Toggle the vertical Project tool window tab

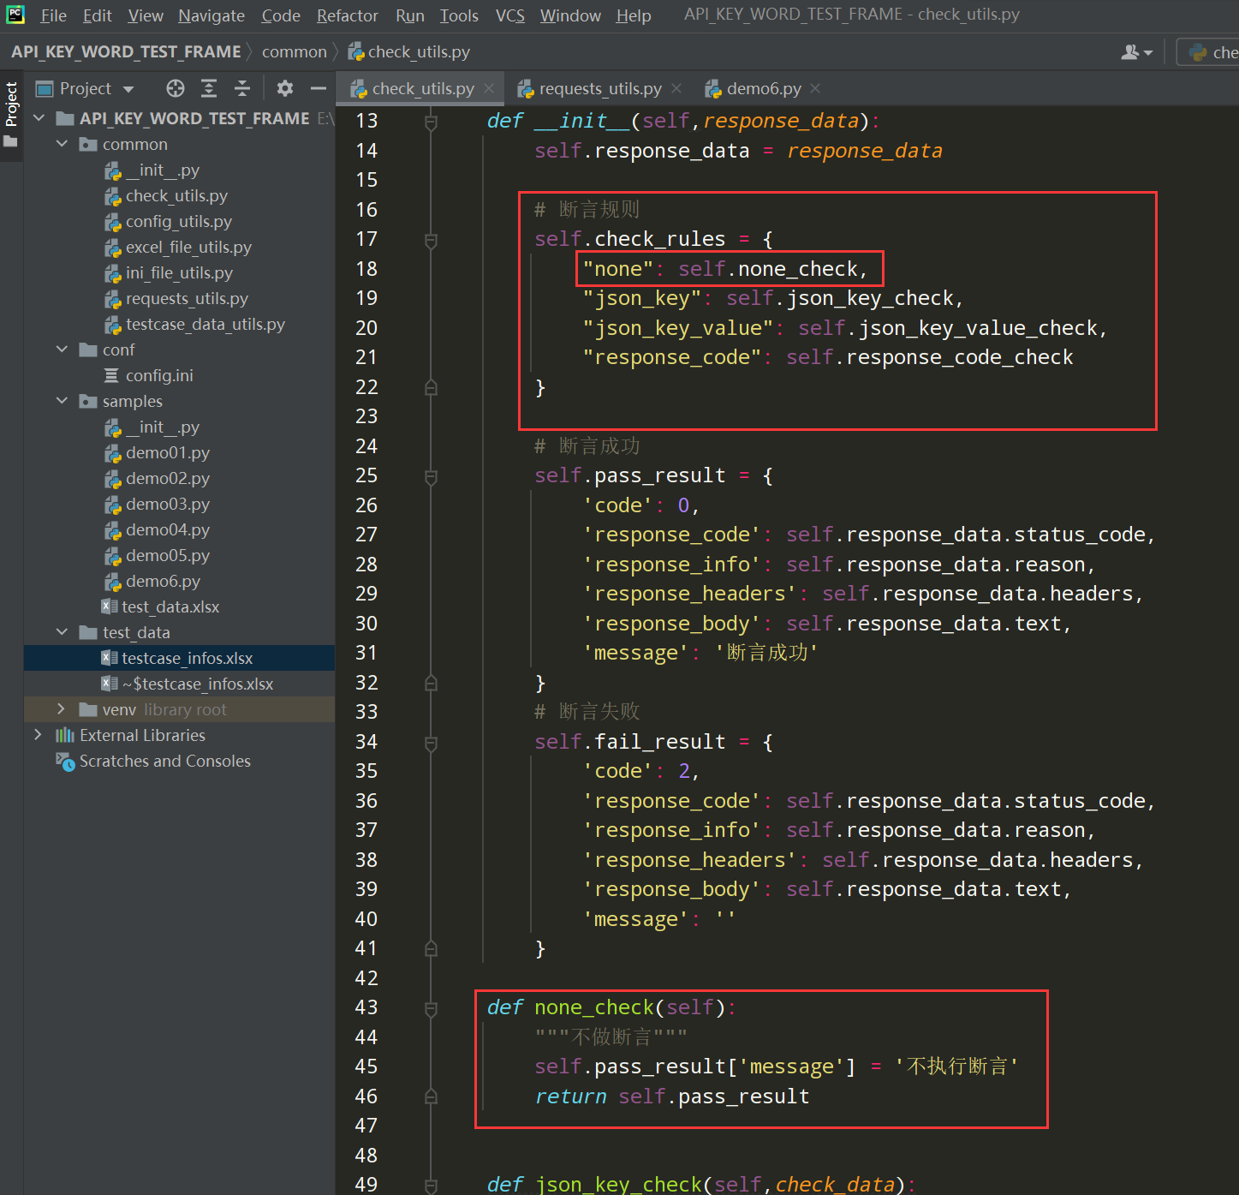[x=11, y=115]
